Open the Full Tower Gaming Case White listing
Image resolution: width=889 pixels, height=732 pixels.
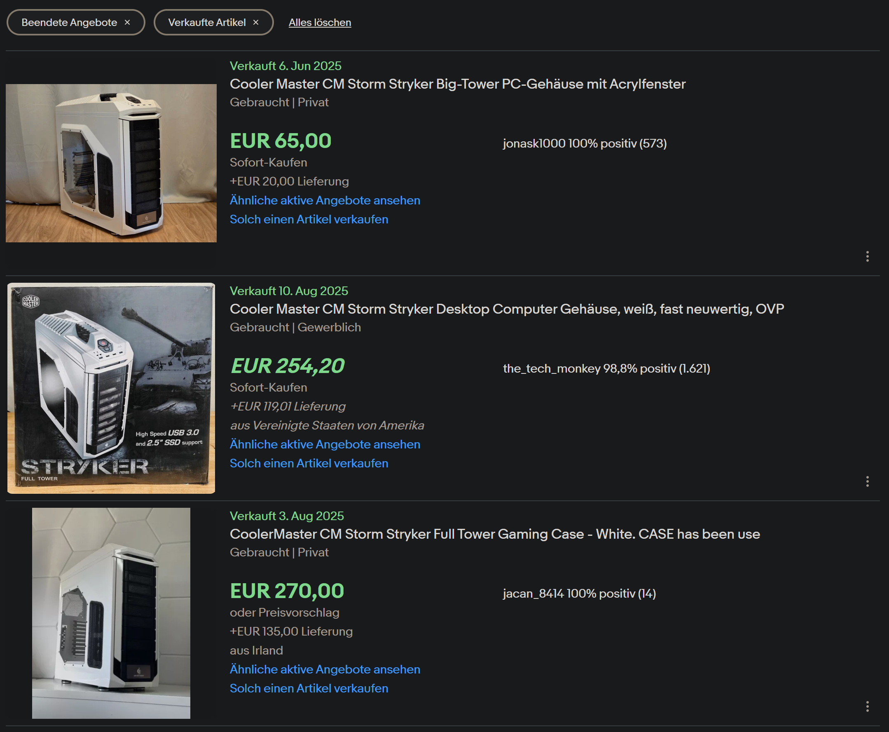(x=495, y=534)
